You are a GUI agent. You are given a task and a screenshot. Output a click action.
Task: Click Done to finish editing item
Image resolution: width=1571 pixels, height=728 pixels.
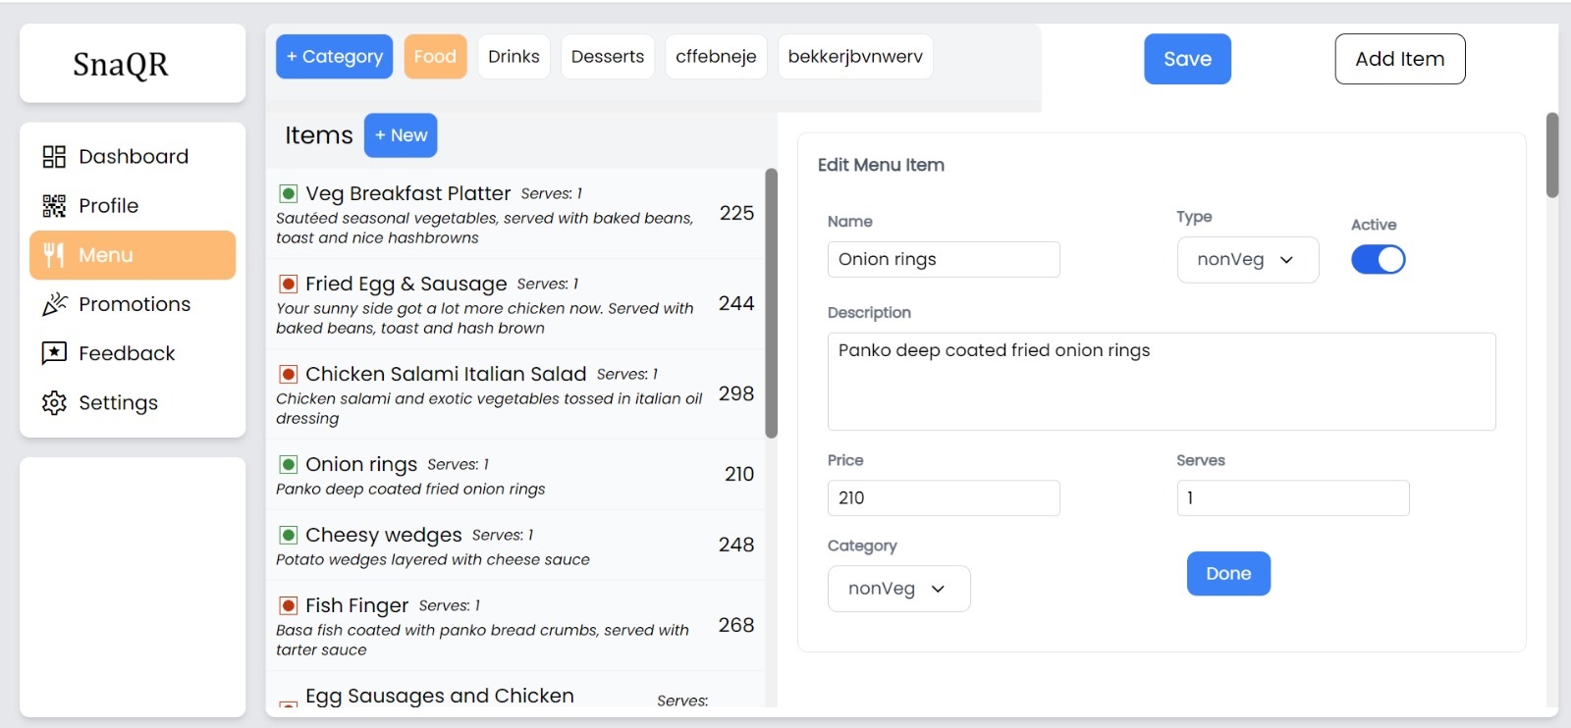point(1227,574)
